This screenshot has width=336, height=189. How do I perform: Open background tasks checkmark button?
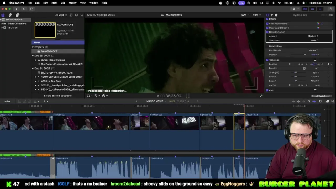pyautogui.click(x=32, y=9)
